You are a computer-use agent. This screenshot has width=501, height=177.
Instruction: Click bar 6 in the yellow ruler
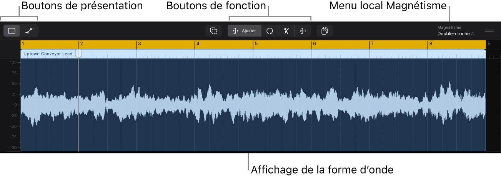tap(314, 44)
